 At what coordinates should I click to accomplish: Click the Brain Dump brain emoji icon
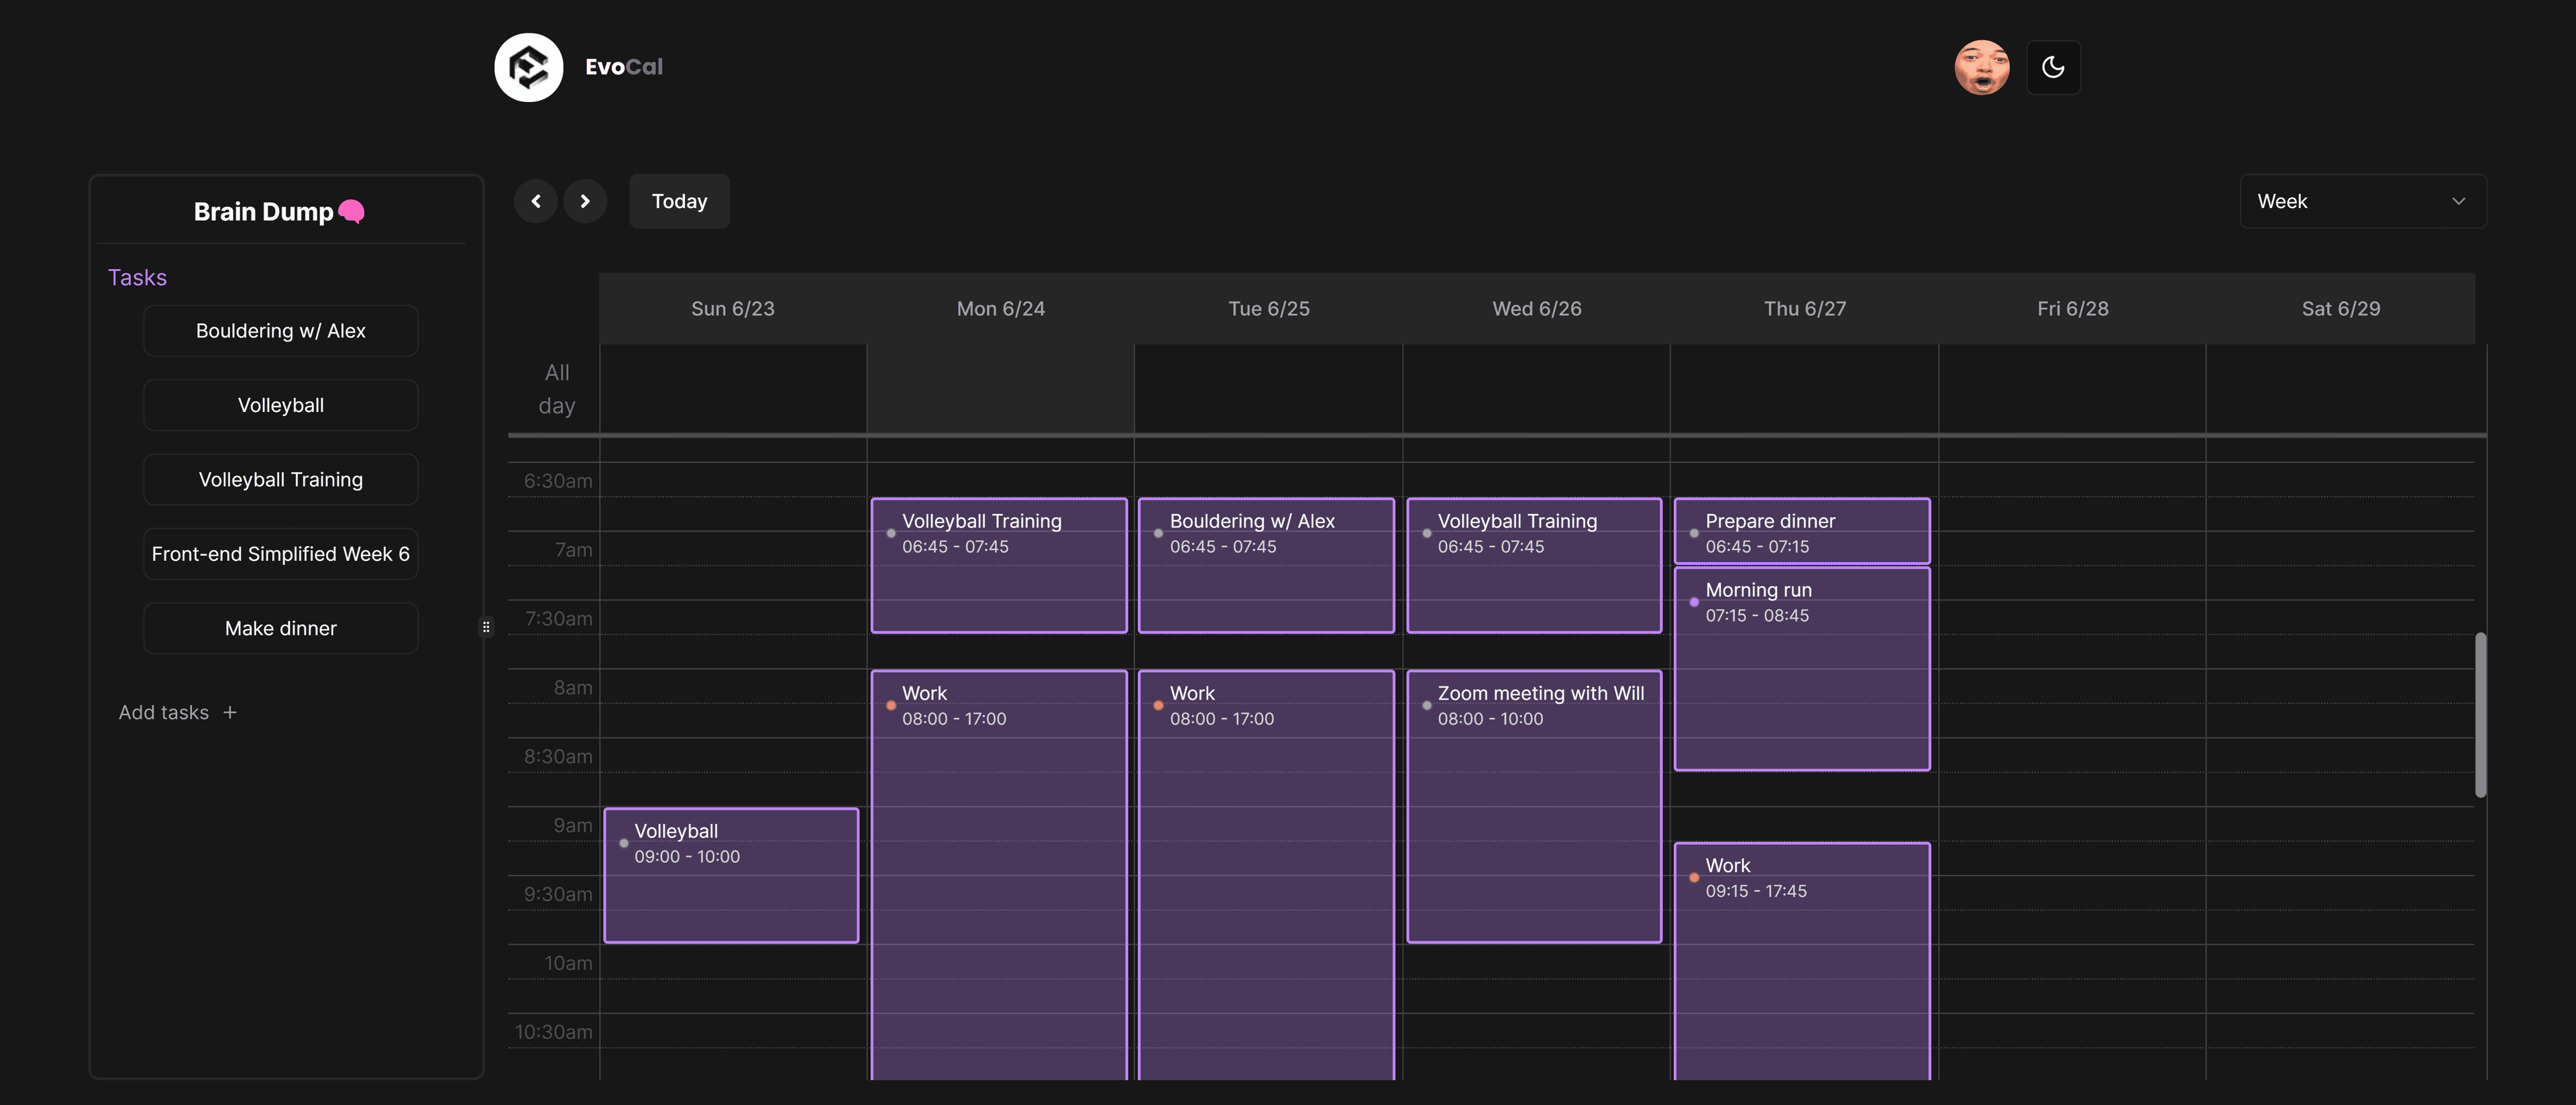tap(350, 209)
